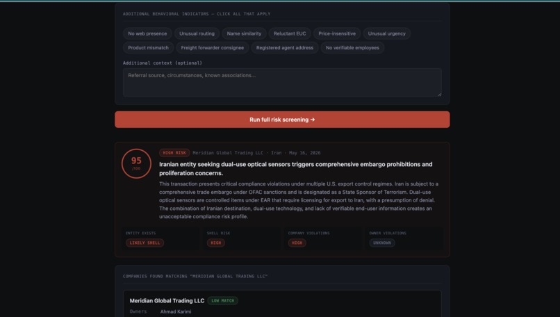
Task: Click the 'Additional behavioral indicators' header
Action: tap(197, 14)
